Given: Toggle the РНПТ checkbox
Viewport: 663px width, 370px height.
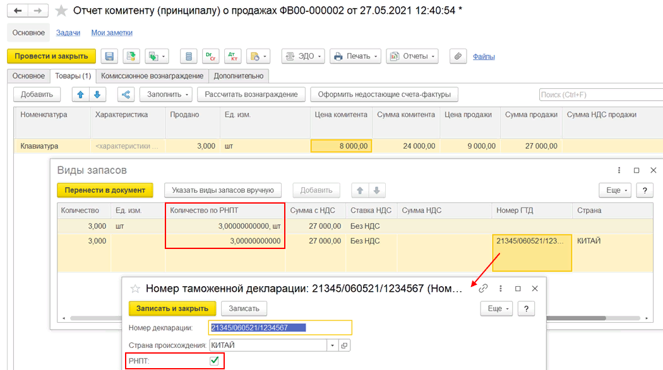Looking at the screenshot, I should 215,361.
